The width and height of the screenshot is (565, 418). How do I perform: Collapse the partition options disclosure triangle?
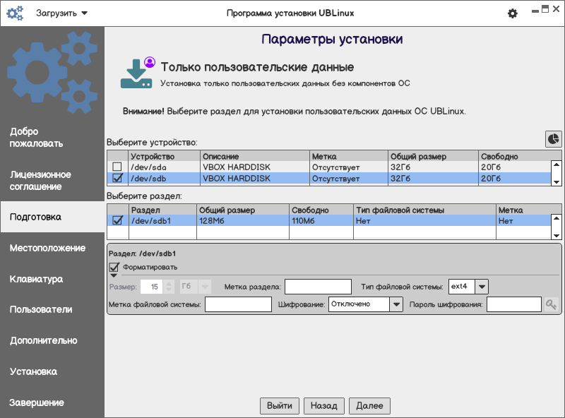click(114, 275)
